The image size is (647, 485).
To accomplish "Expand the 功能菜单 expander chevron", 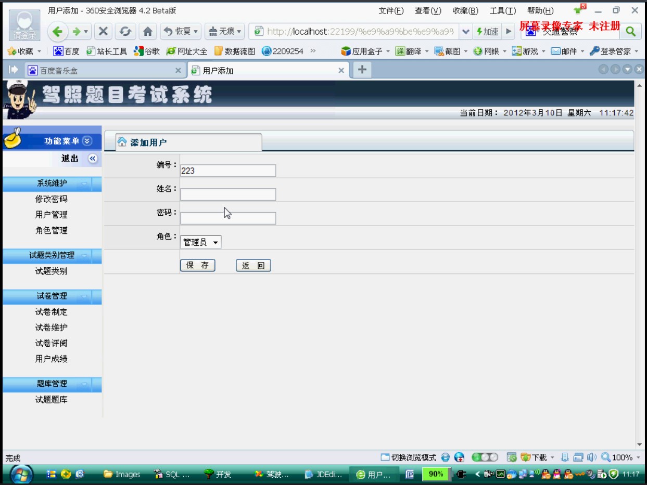I will pyautogui.click(x=87, y=141).
